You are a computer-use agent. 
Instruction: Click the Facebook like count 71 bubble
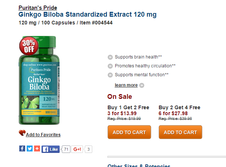66,149
